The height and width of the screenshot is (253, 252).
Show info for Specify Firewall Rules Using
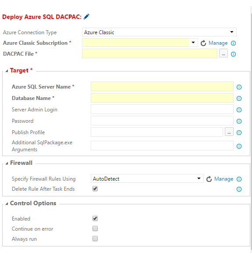pos(239,179)
